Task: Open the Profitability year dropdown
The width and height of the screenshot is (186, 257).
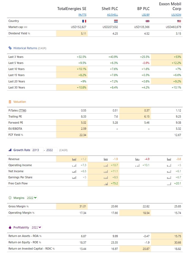Action: [x=37, y=227]
